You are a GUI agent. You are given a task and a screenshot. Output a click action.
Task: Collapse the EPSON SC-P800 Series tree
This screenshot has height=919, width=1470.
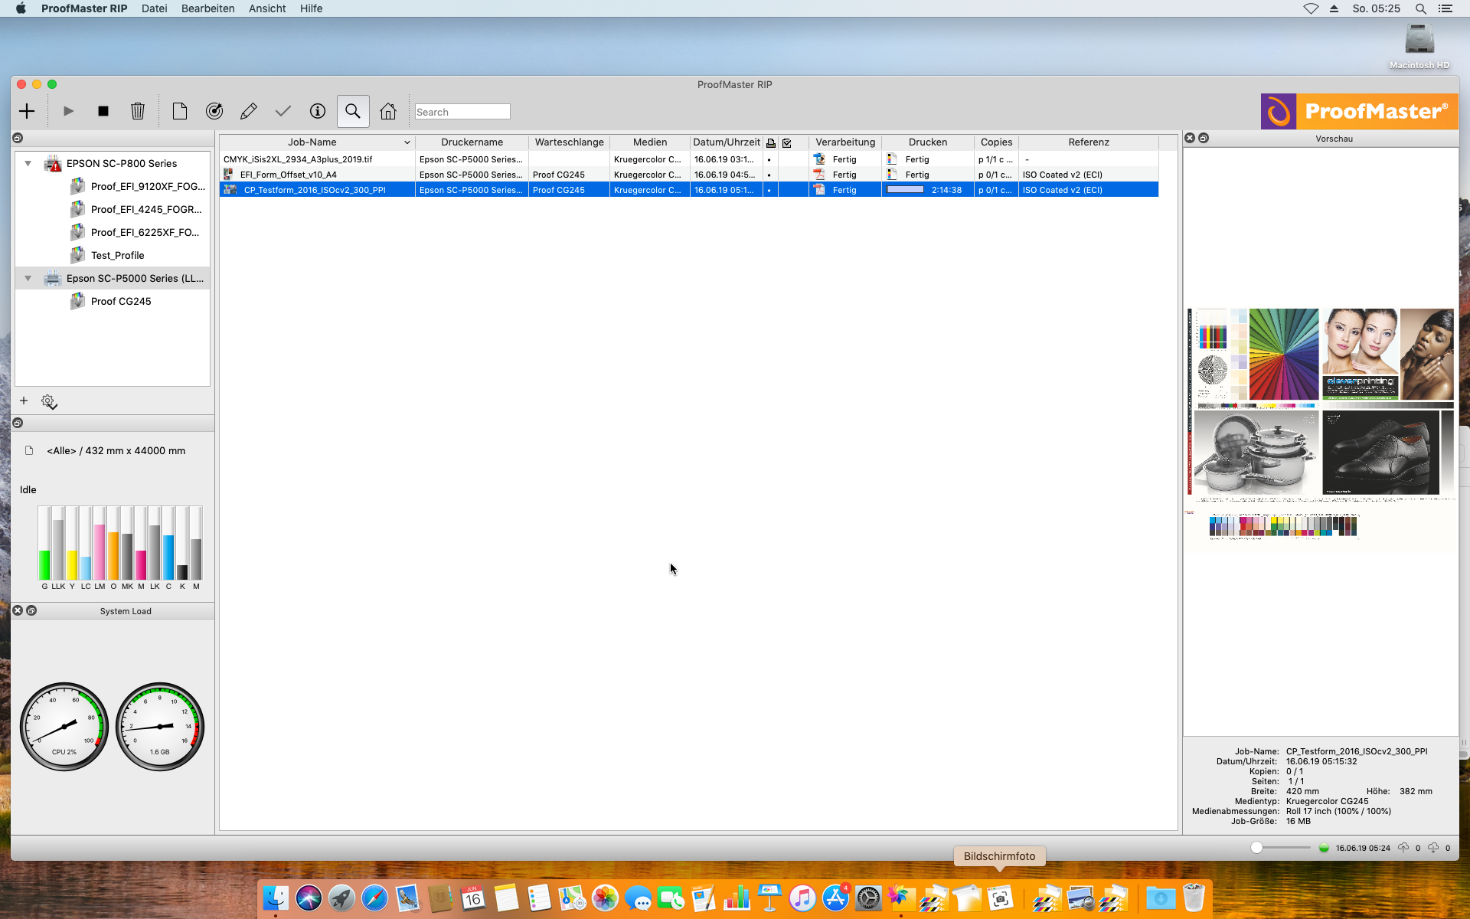pyautogui.click(x=28, y=163)
